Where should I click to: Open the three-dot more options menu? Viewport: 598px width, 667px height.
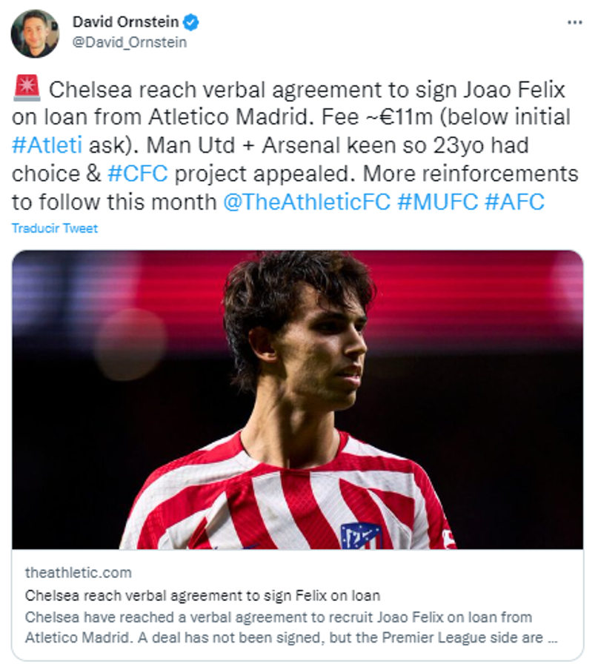pos(574,23)
